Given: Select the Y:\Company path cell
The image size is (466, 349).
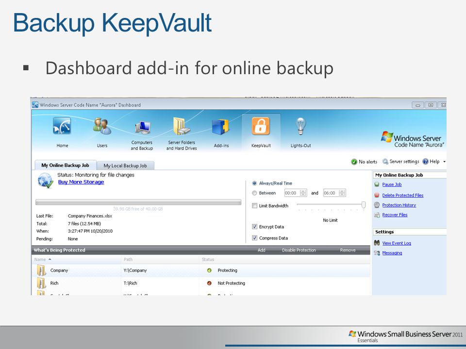Looking at the screenshot, I should 135,270.
